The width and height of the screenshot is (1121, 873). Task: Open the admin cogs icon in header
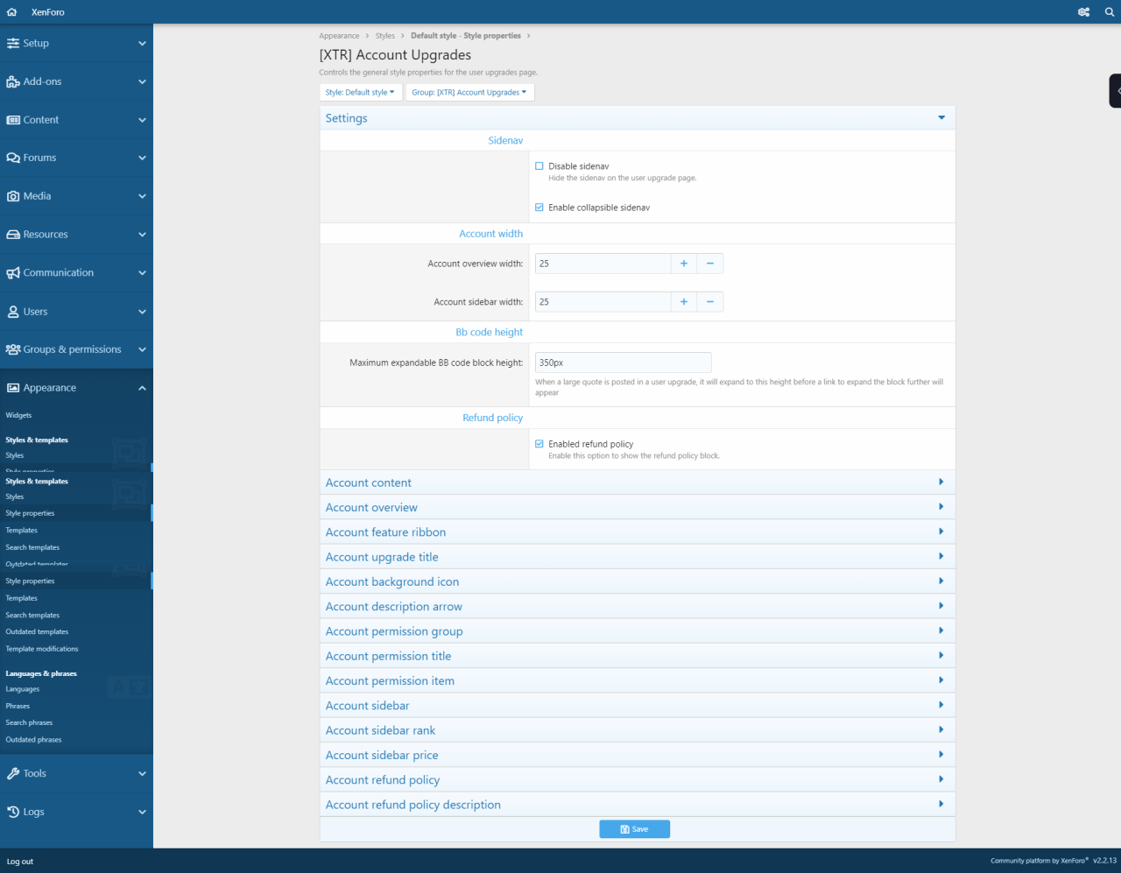1083,12
